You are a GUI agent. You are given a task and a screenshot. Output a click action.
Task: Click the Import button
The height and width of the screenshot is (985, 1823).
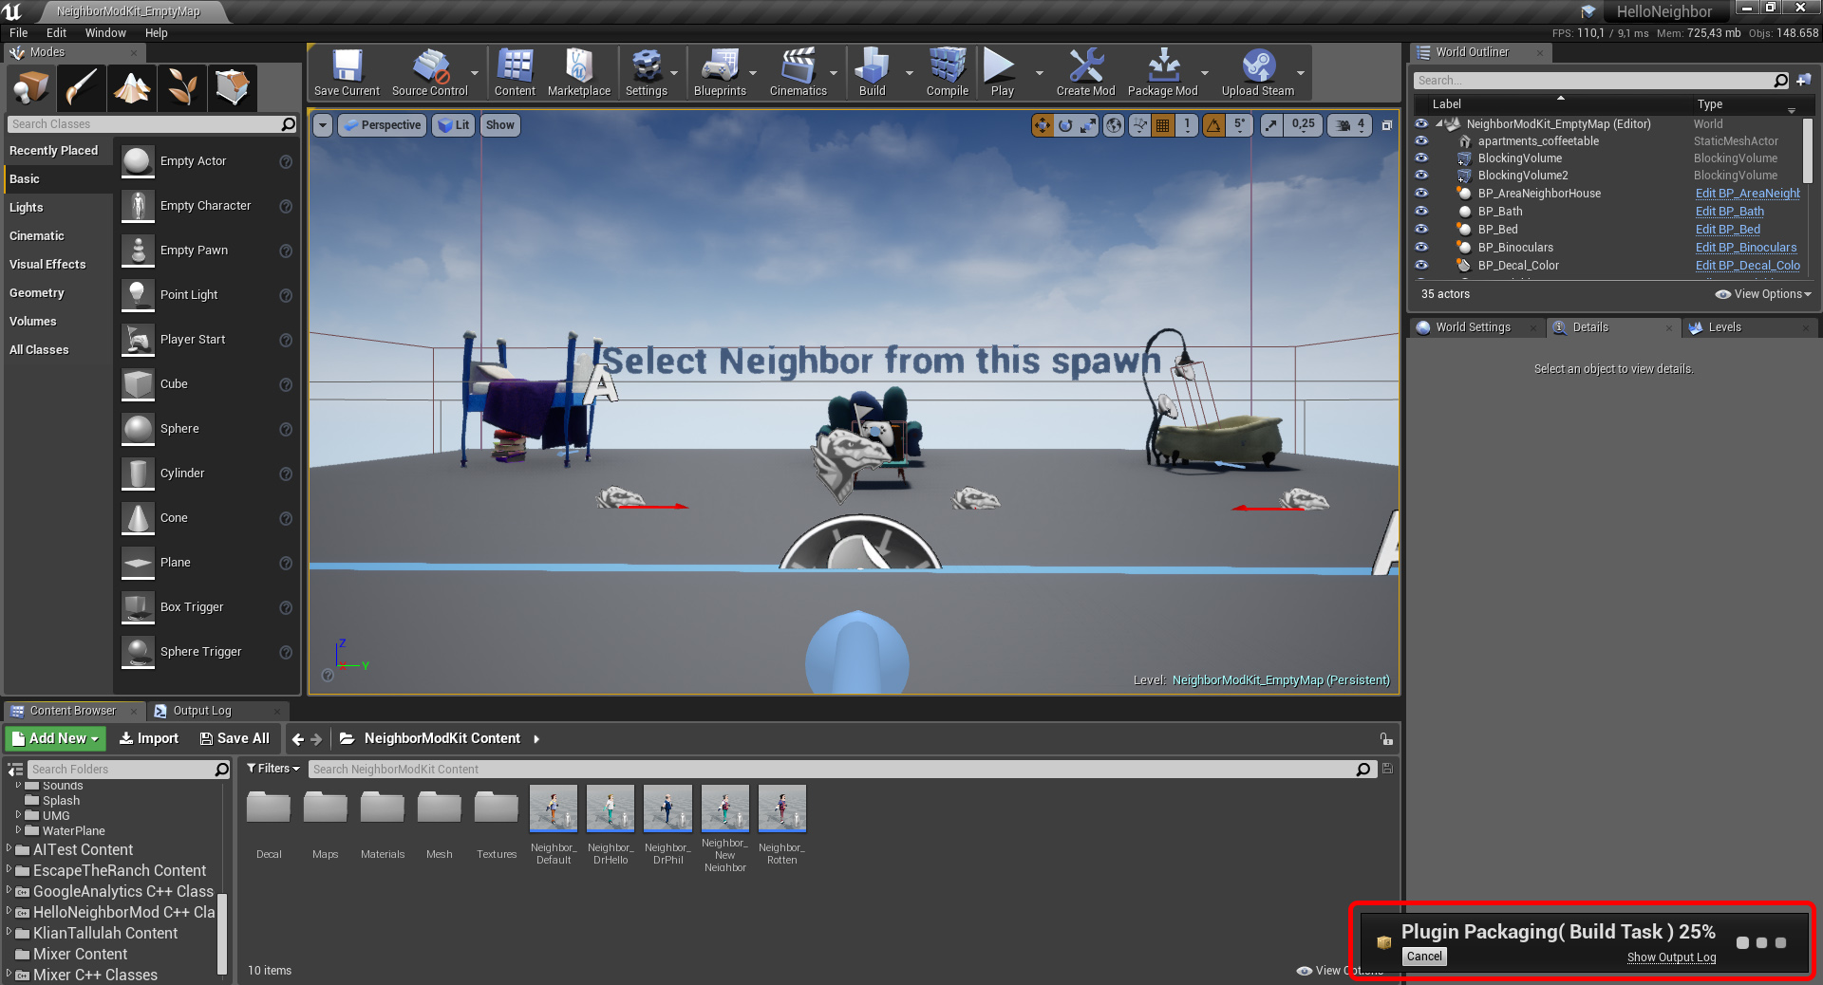[149, 738]
